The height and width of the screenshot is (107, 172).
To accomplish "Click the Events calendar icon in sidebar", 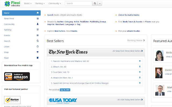I will click(38, 35).
